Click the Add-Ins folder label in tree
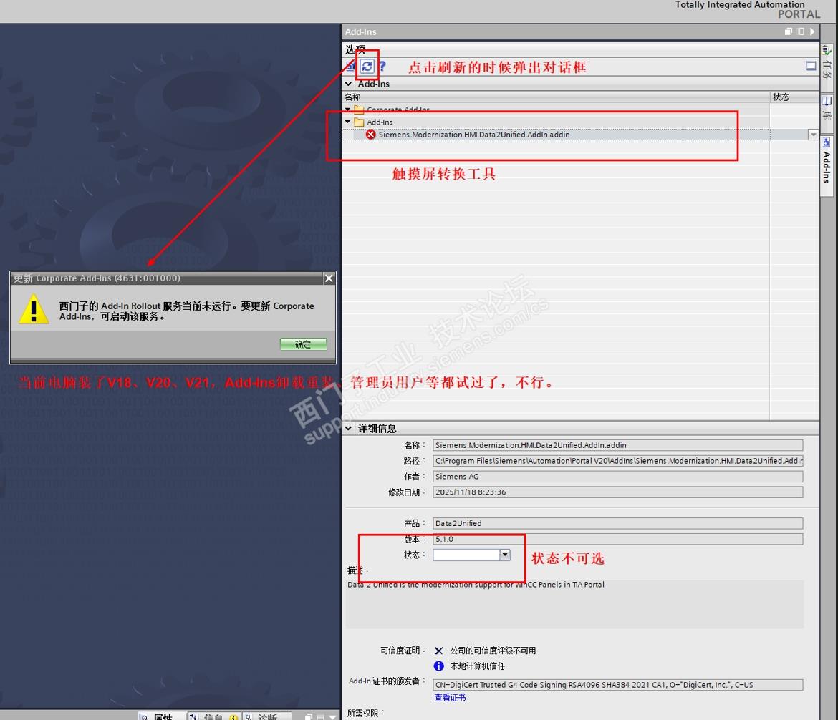Viewport: 838px width, 720px height. [x=380, y=122]
